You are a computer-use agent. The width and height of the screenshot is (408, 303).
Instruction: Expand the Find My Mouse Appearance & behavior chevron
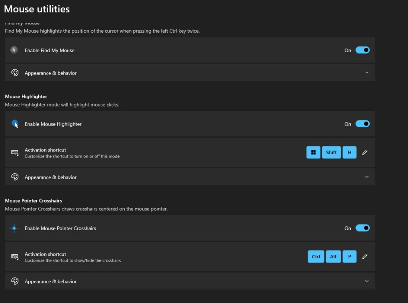coord(367,73)
